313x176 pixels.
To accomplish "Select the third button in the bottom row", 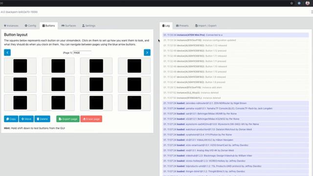I will pyautogui.click(x=96, y=103).
